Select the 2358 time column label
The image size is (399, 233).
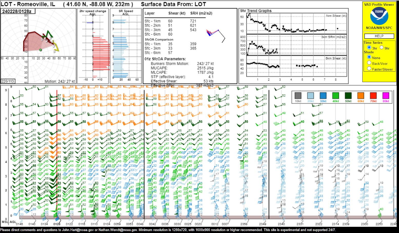(x=244, y=224)
